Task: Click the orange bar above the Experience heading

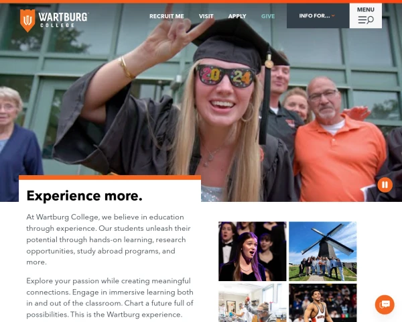Action: (x=110, y=177)
